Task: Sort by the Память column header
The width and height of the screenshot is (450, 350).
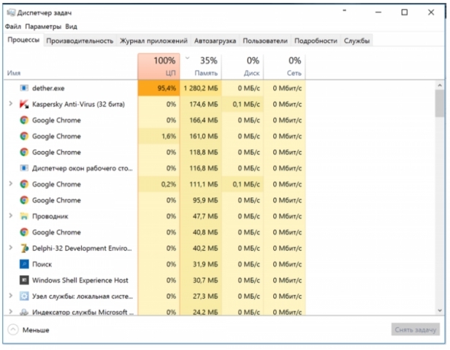Action: [x=201, y=66]
